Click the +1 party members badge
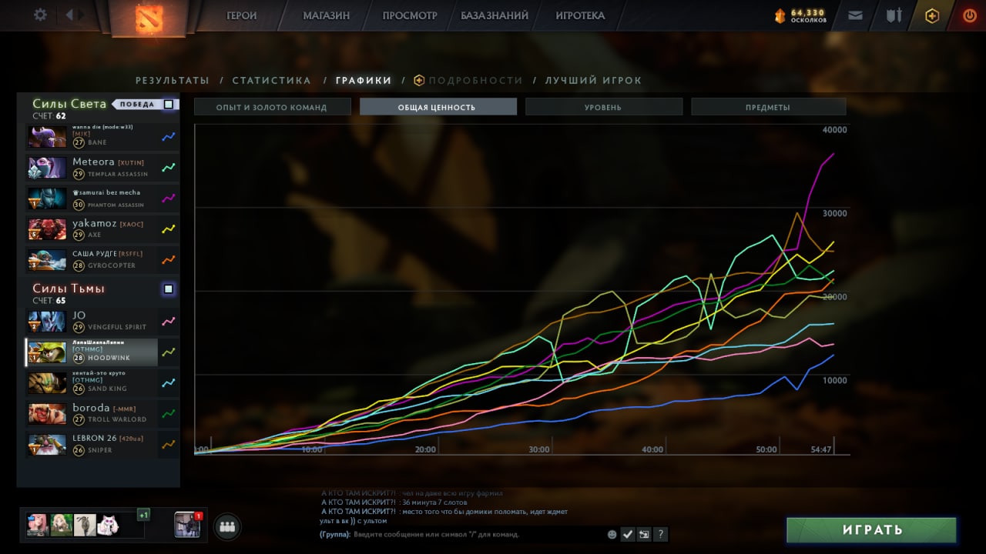The width and height of the screenshot is (986, 554). pyautogui.click(x=143, y=514)
